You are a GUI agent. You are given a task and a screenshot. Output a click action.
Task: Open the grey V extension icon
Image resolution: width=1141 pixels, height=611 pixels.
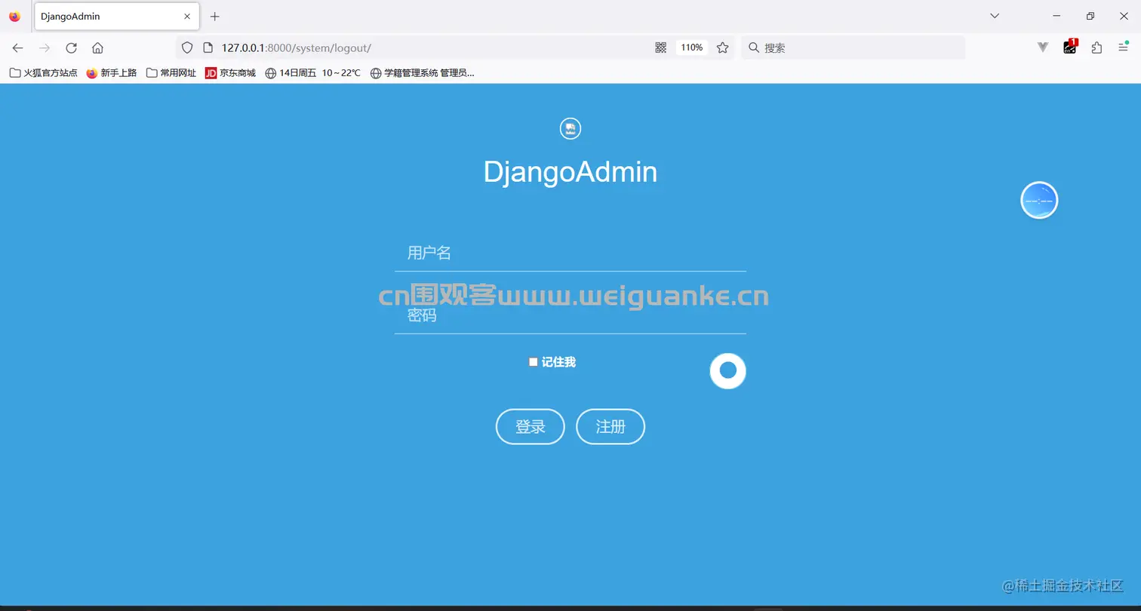pos(1043,48)
